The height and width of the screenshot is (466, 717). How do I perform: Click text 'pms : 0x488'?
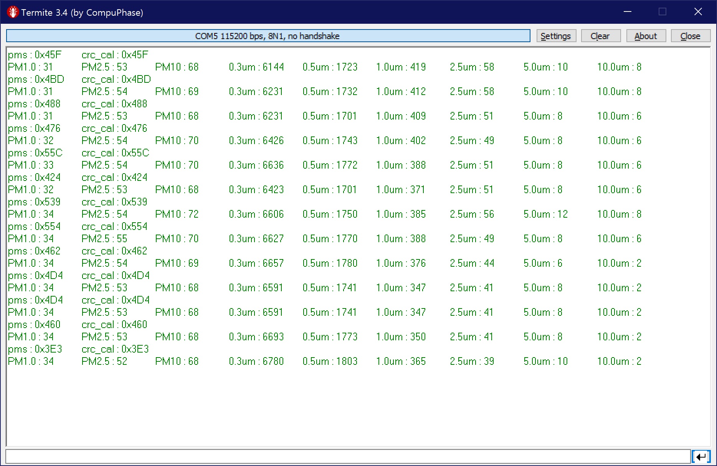coord(34,104)
